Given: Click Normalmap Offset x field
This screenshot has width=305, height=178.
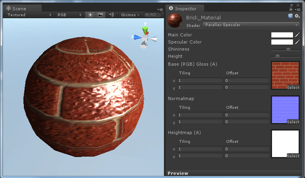Looking at the screenshot, I should pyautogui.click(x=247, y=115).
